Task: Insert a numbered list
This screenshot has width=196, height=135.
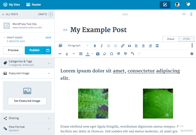Action: tap(116, 46)
